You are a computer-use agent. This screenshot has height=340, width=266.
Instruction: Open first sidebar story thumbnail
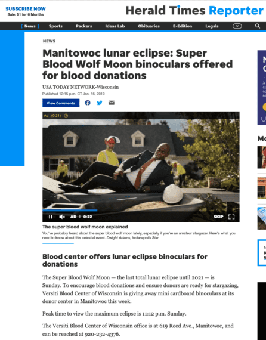[x=262, y=157]
